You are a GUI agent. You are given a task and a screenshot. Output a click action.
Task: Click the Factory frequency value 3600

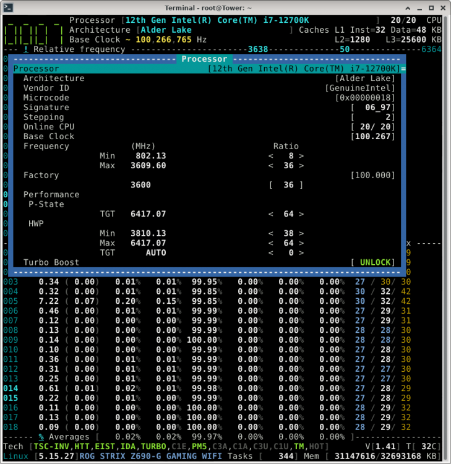(140, 185)
